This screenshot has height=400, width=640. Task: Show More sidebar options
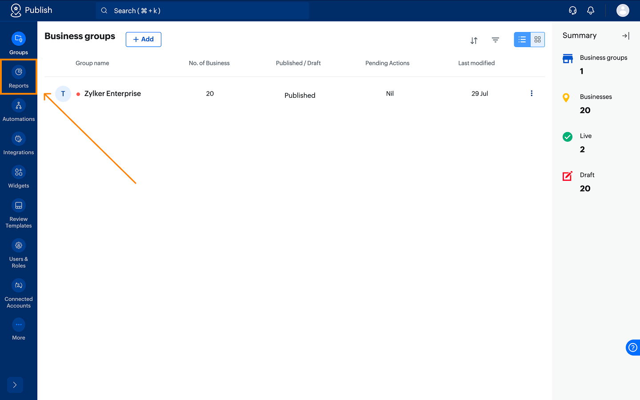[19, 329]
